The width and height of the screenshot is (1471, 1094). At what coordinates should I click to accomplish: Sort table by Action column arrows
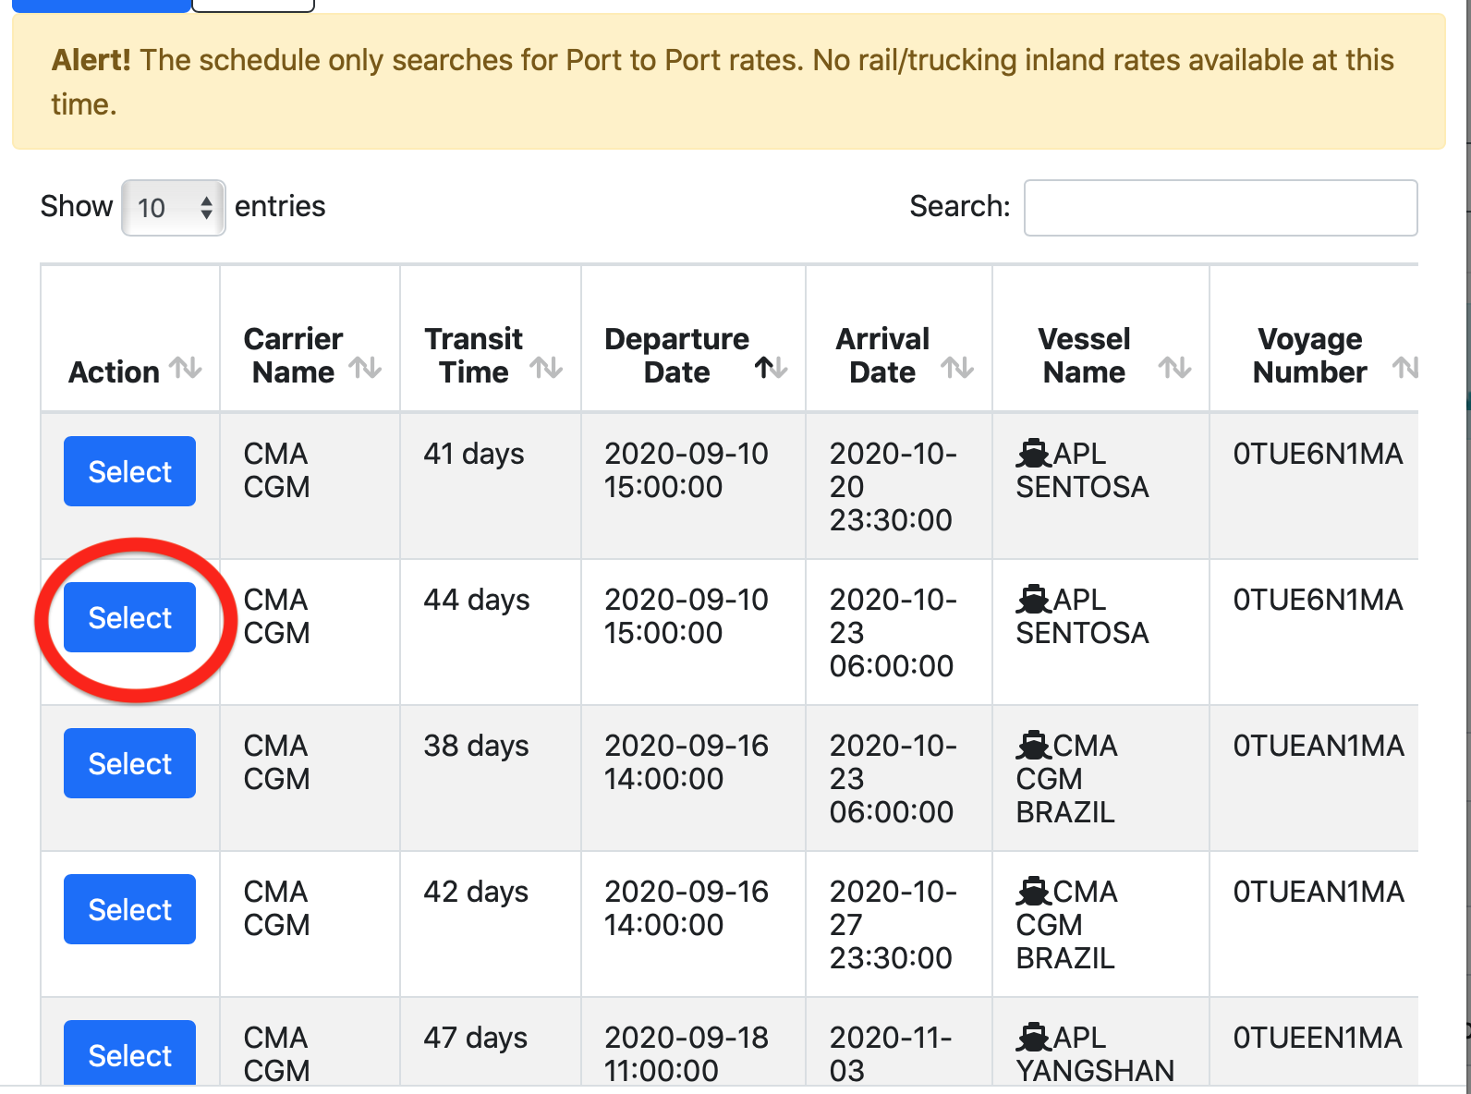(186, 369)
